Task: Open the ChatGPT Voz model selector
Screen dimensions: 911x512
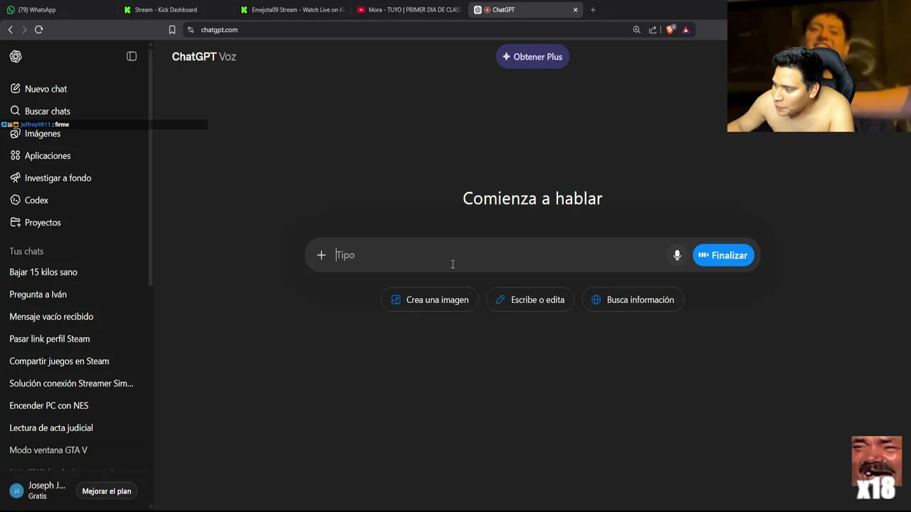Action: tap(204, 57)
